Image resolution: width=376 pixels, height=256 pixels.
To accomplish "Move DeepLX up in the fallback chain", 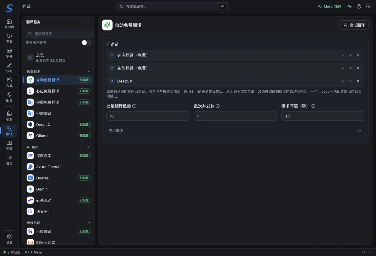I will point(343,81).
